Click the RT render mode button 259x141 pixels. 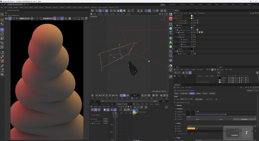17,19
